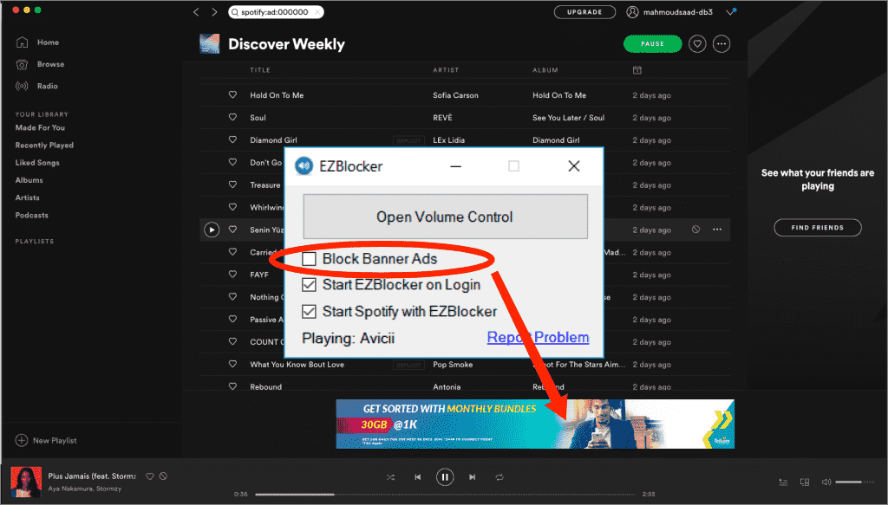Image resolution: width=888 pixels, height=505 pixels.
Task: Open the See You Later / Soul album
Action: coord(568,118)
